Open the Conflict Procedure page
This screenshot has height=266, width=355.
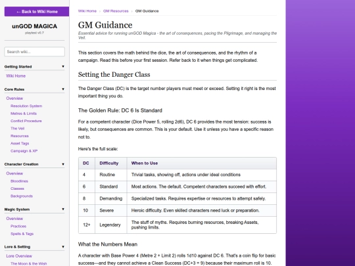click(26, 121)
